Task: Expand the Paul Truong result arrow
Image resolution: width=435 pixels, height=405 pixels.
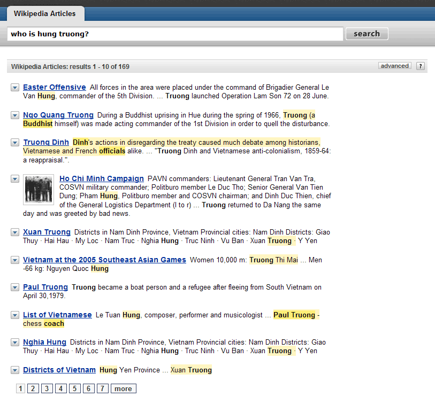Action: [15, 287]
